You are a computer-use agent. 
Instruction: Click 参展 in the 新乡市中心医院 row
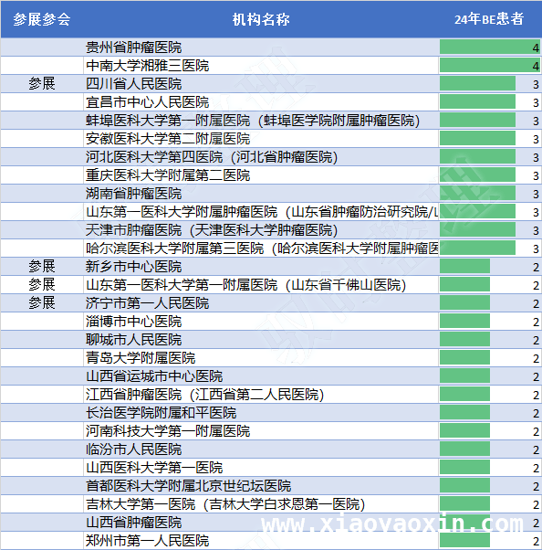coord(42,266)
